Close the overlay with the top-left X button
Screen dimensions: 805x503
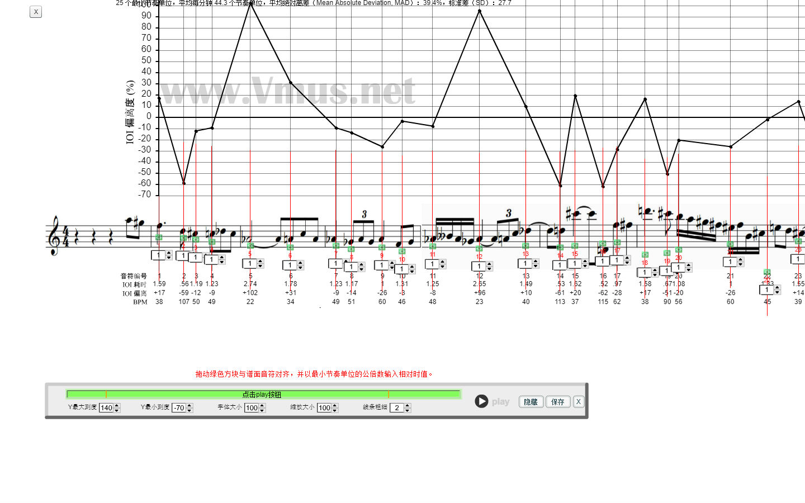pyautogui.click(x=36, y=12)
